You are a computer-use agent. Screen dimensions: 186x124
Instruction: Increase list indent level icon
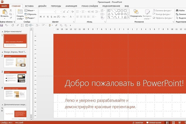click(x=93, y=12)
